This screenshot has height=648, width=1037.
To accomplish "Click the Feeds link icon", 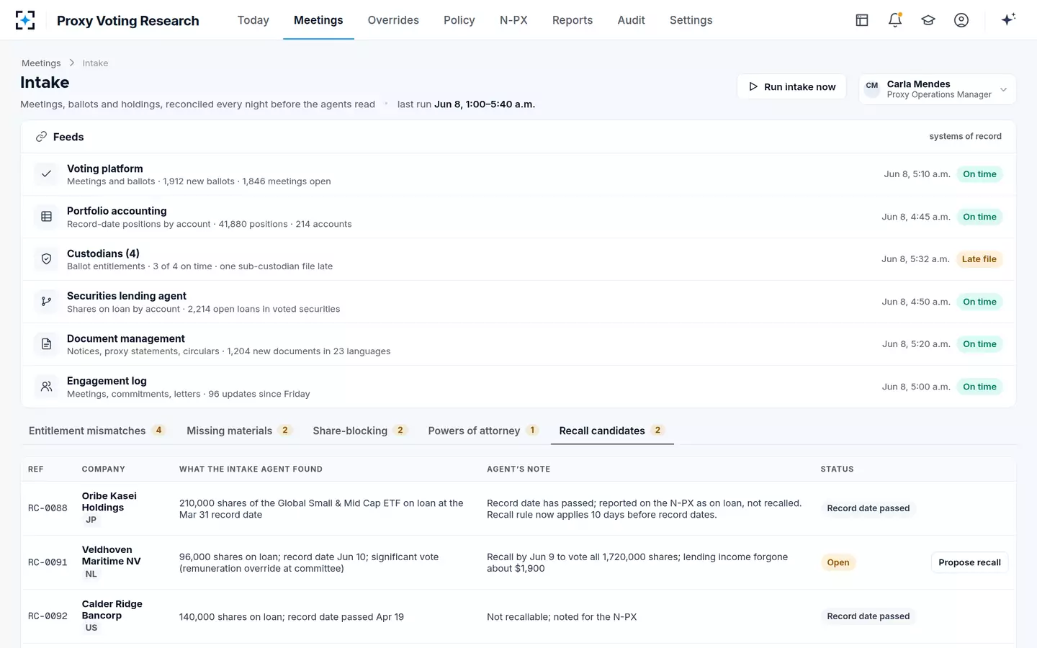I will (41, 137).
